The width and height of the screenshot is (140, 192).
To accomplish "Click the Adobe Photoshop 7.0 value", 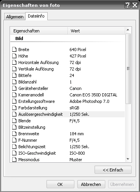I will [89, 101].
